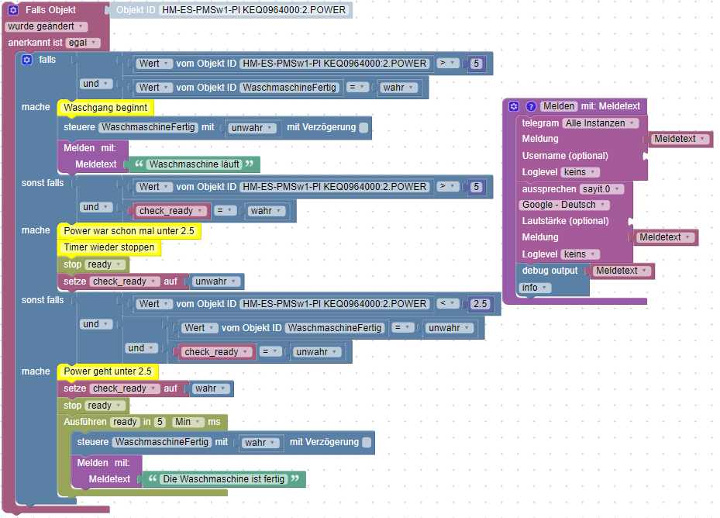Toggle 'mit Verzögerung' checkbox in ready timer
Screen dimensions: 720x518
click(x=367, y=442)
